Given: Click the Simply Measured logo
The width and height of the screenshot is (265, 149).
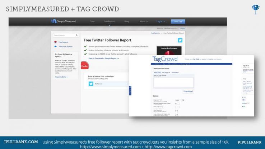Looking at the screenshot, I should click(64, 22).
